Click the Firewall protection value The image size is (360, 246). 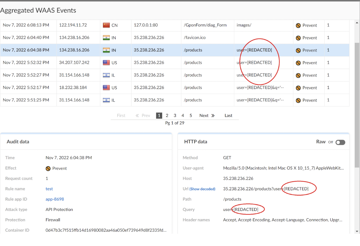click(x=53, y=220)
